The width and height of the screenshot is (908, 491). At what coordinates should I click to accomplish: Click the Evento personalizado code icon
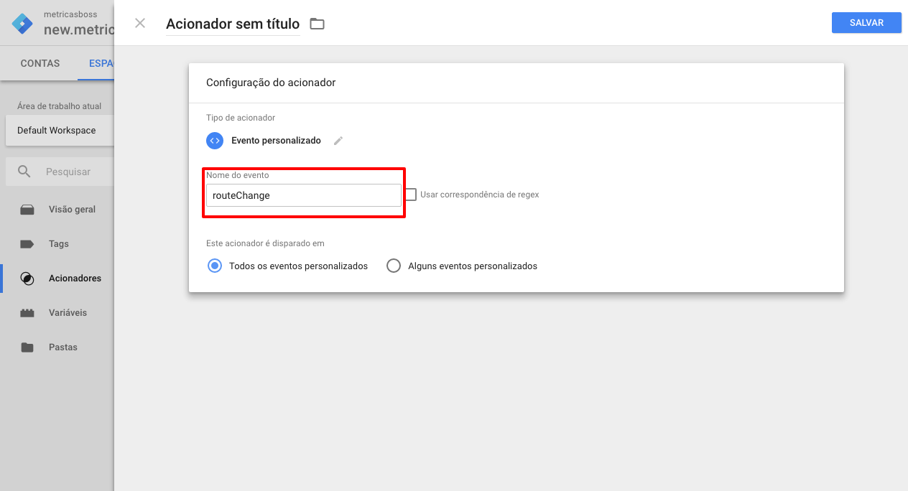215,141
